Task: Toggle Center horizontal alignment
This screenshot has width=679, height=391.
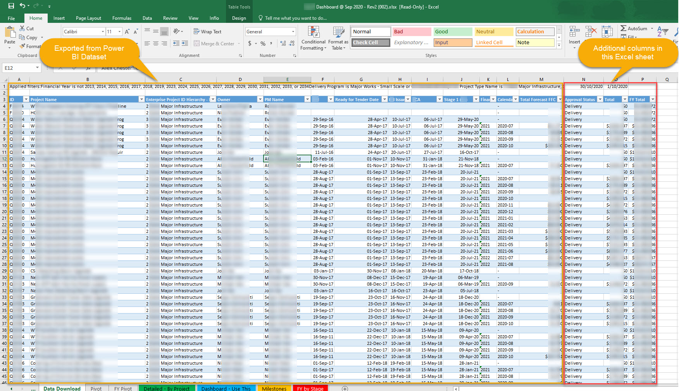Action: click(156, 43)
